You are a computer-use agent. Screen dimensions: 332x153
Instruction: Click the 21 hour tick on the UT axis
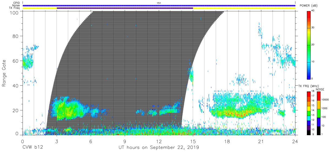(x=261, y=141)
